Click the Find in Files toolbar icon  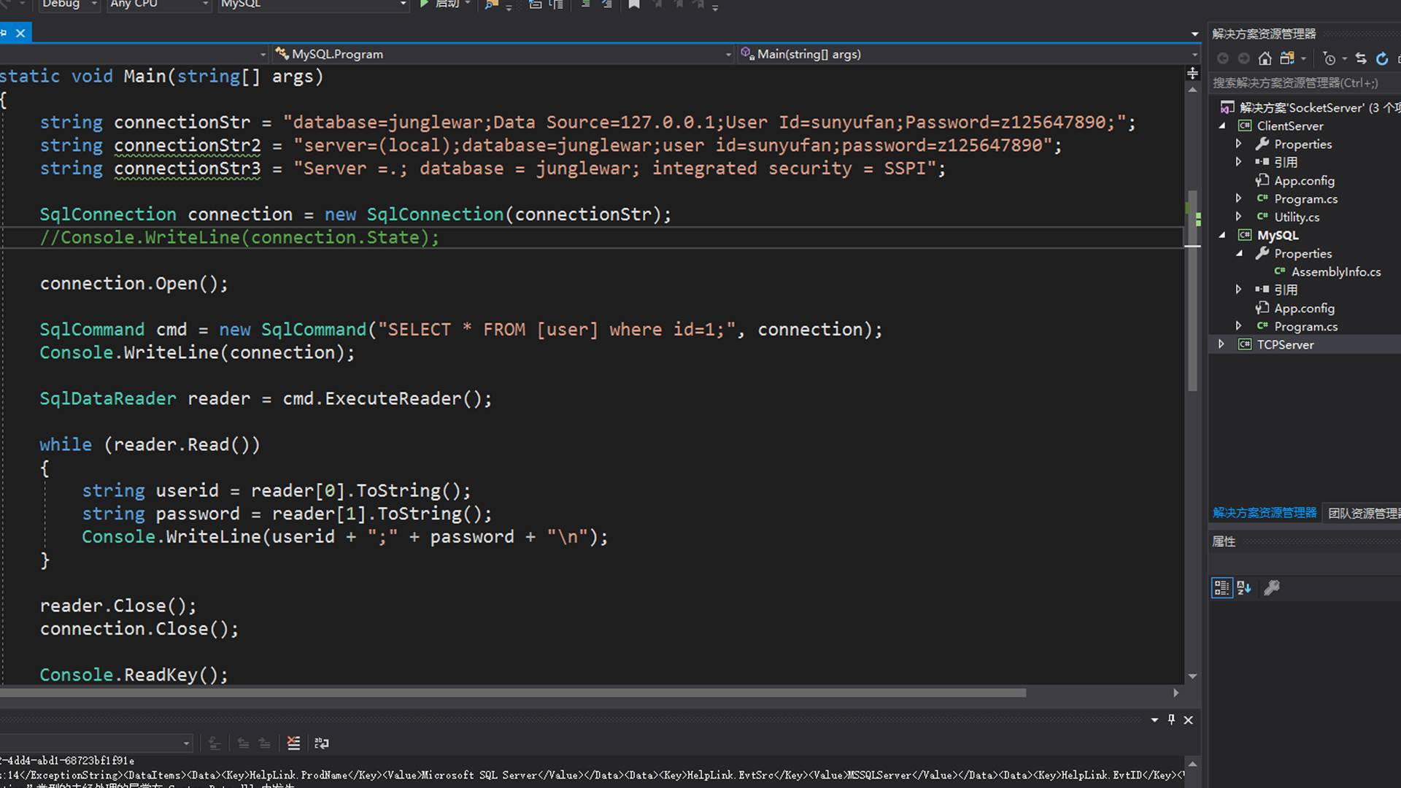click(492, 5)
